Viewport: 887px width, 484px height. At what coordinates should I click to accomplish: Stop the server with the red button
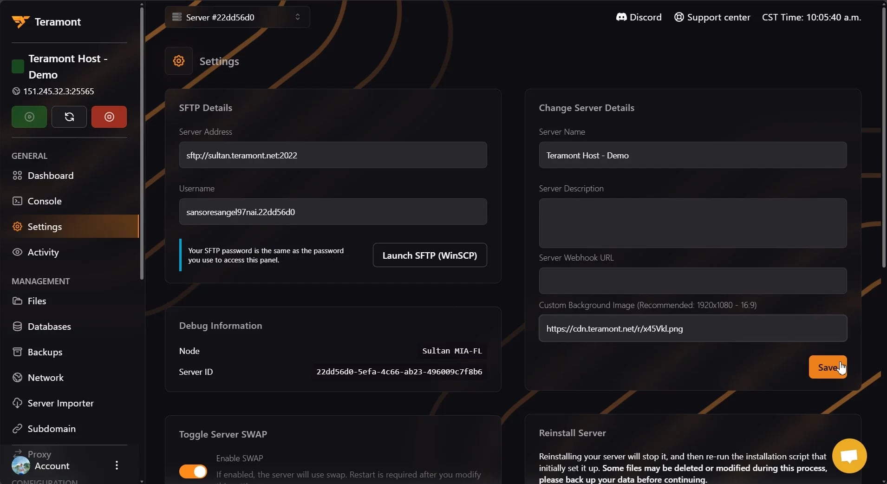(109, 117)
